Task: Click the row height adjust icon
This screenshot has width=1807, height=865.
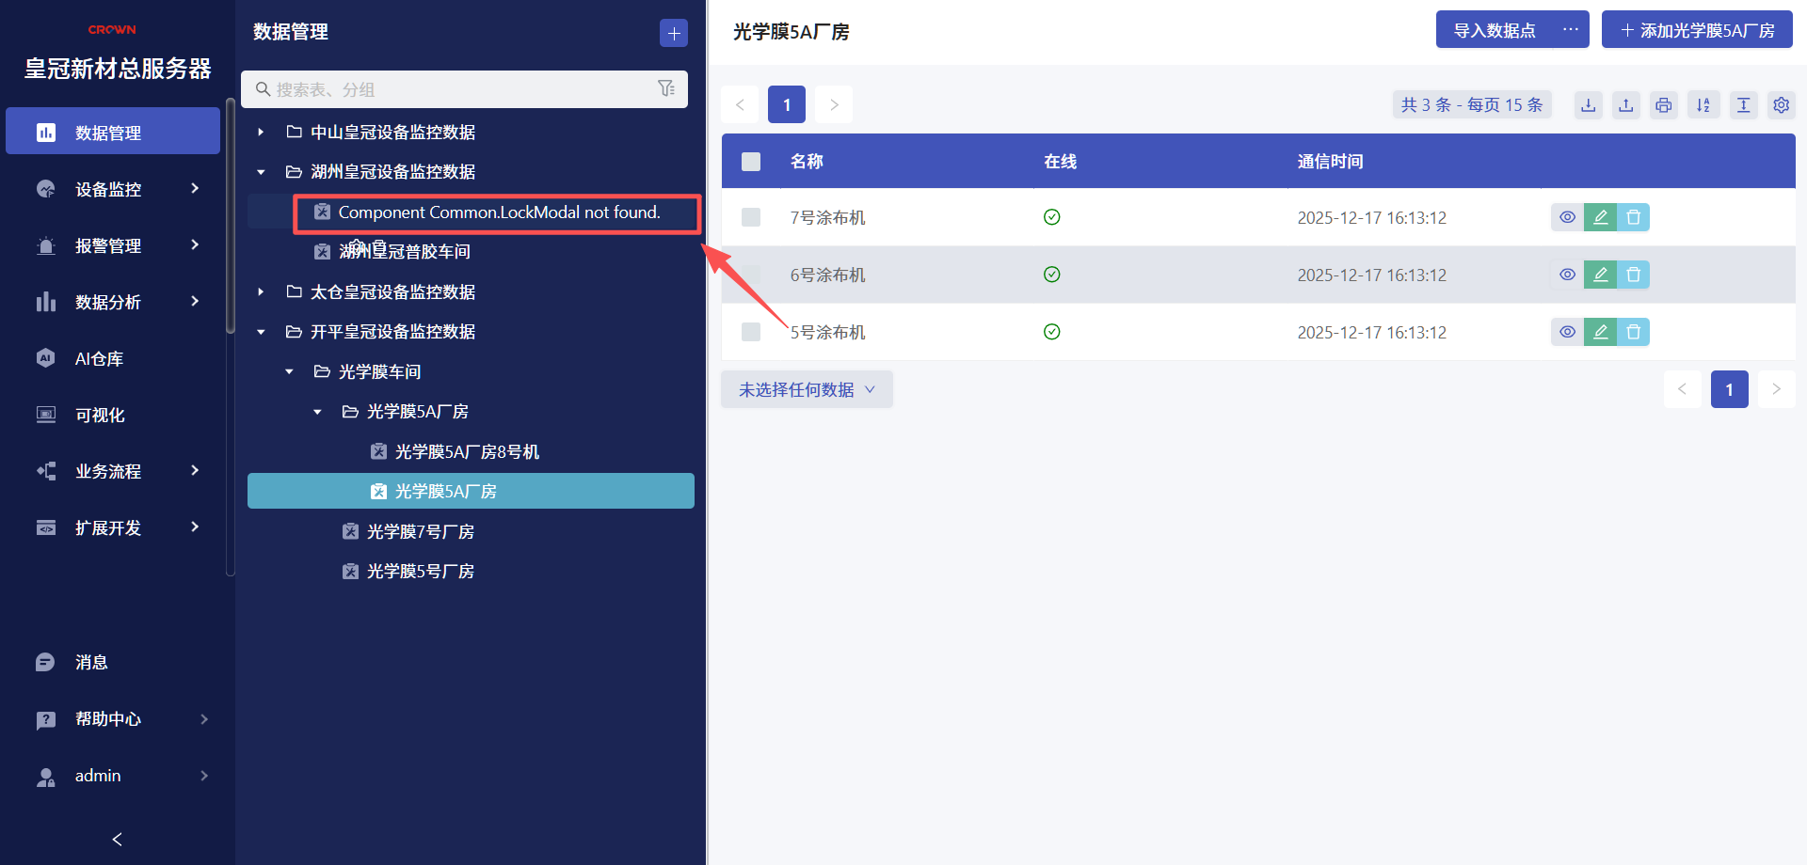Action: (1743, 105)
